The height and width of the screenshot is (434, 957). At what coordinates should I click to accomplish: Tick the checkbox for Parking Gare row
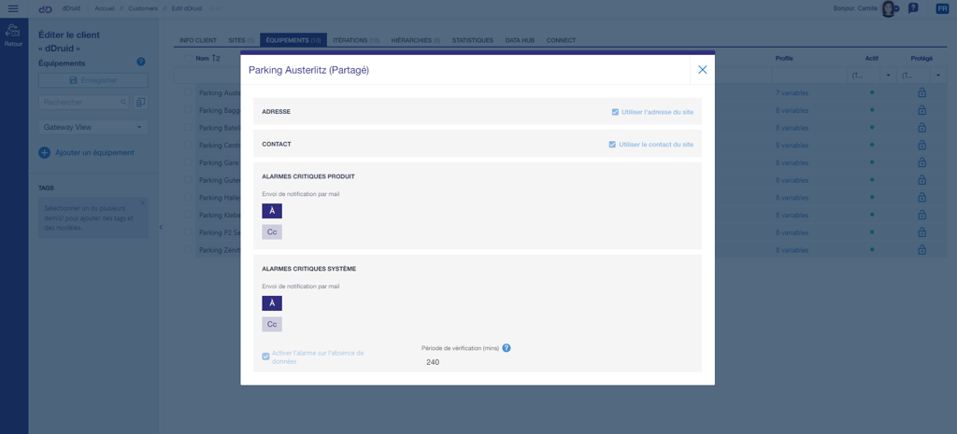click(188, 162)
